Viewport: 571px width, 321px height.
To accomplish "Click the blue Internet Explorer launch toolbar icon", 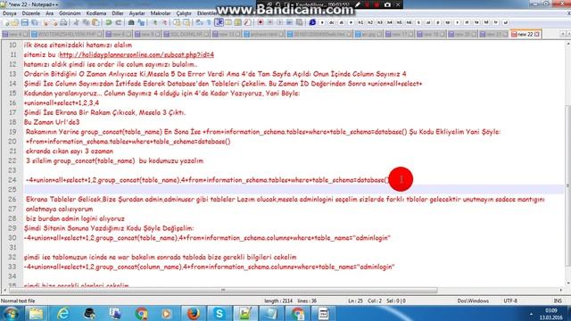I will click(312, 22).
